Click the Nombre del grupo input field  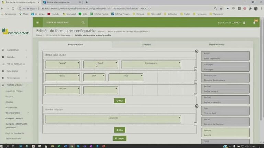pyautogui.click(x=119, y=109)
